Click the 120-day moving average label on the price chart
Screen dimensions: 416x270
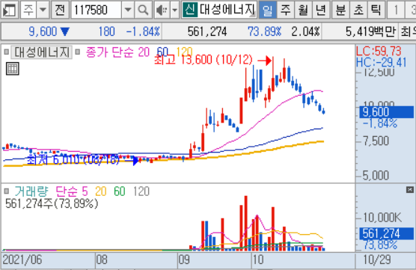[184, 52]
